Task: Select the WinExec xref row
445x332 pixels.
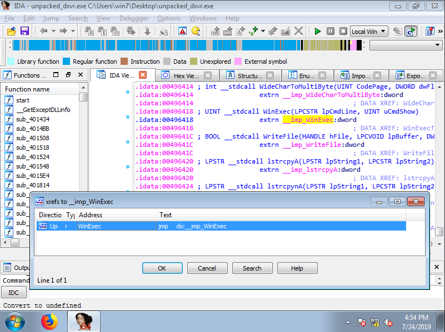Action: (x=221, y=226)
